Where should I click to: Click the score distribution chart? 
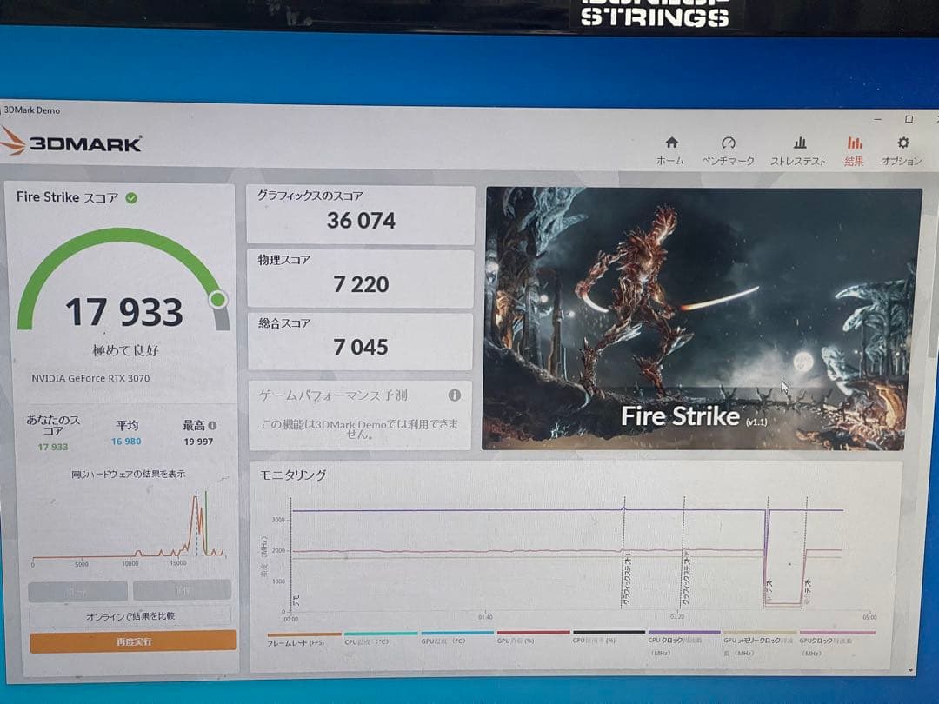(128, 528)
